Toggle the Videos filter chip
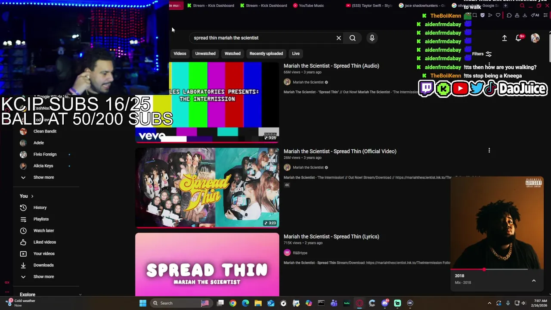Viewport: 551px width, 310px height. click(x=180, y=53)
